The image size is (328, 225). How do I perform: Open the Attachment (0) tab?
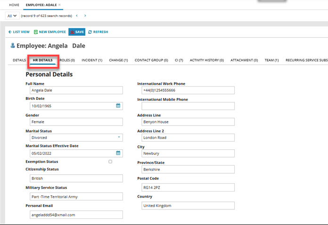coord(244,60)
